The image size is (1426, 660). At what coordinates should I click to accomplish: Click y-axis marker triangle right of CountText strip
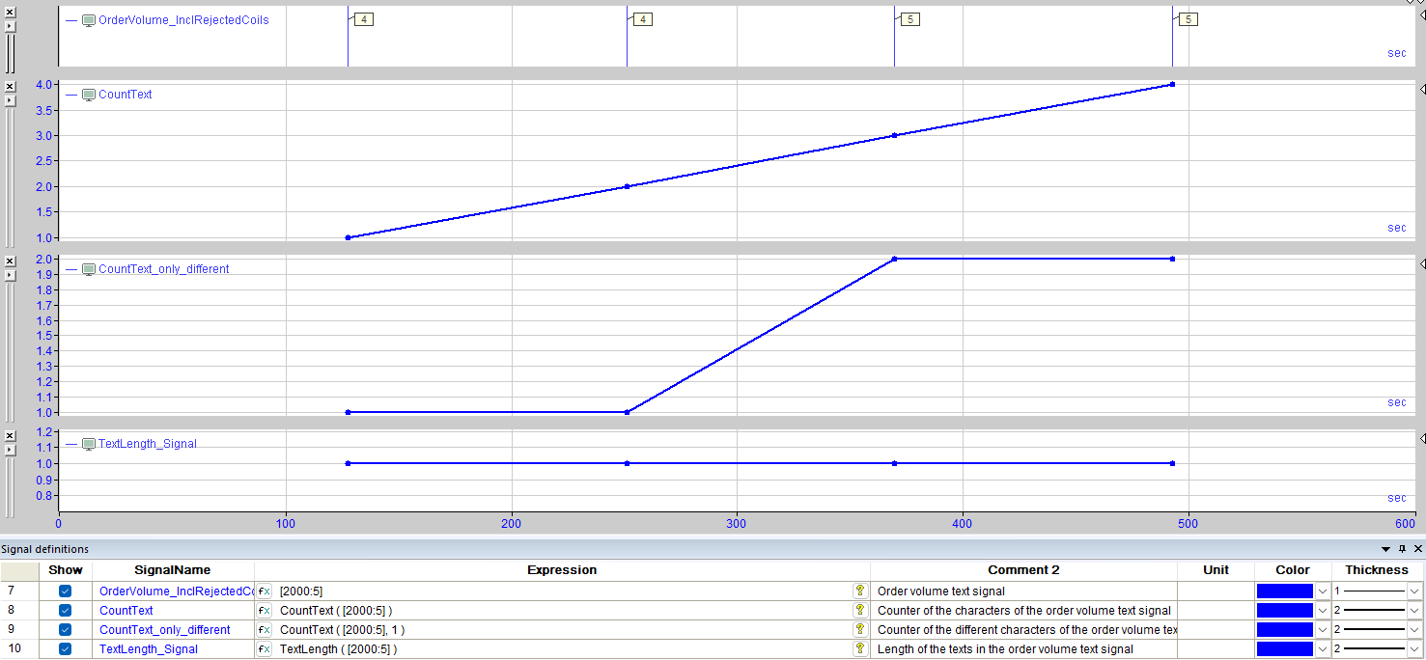[1422, 89]
